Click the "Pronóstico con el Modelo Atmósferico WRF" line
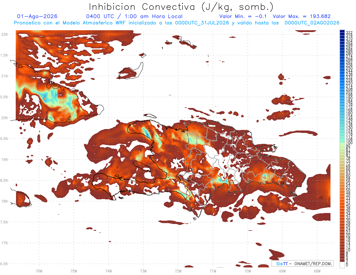The height and width of the screenshot is (275, 356). click(x=177, y=23)
